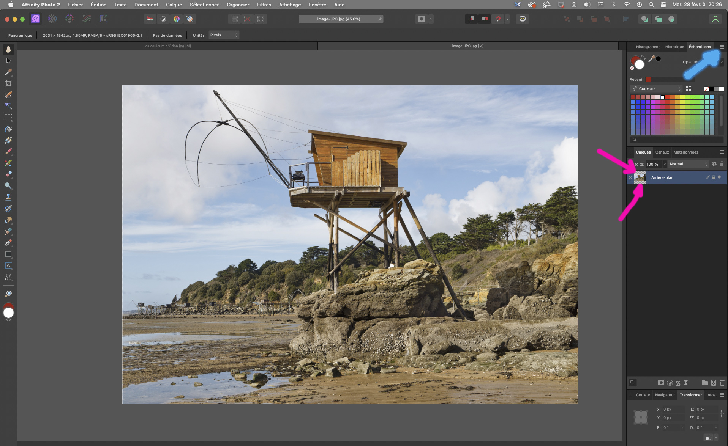
Task: Apply Auto Levels from toolbar
Action: 150,19
